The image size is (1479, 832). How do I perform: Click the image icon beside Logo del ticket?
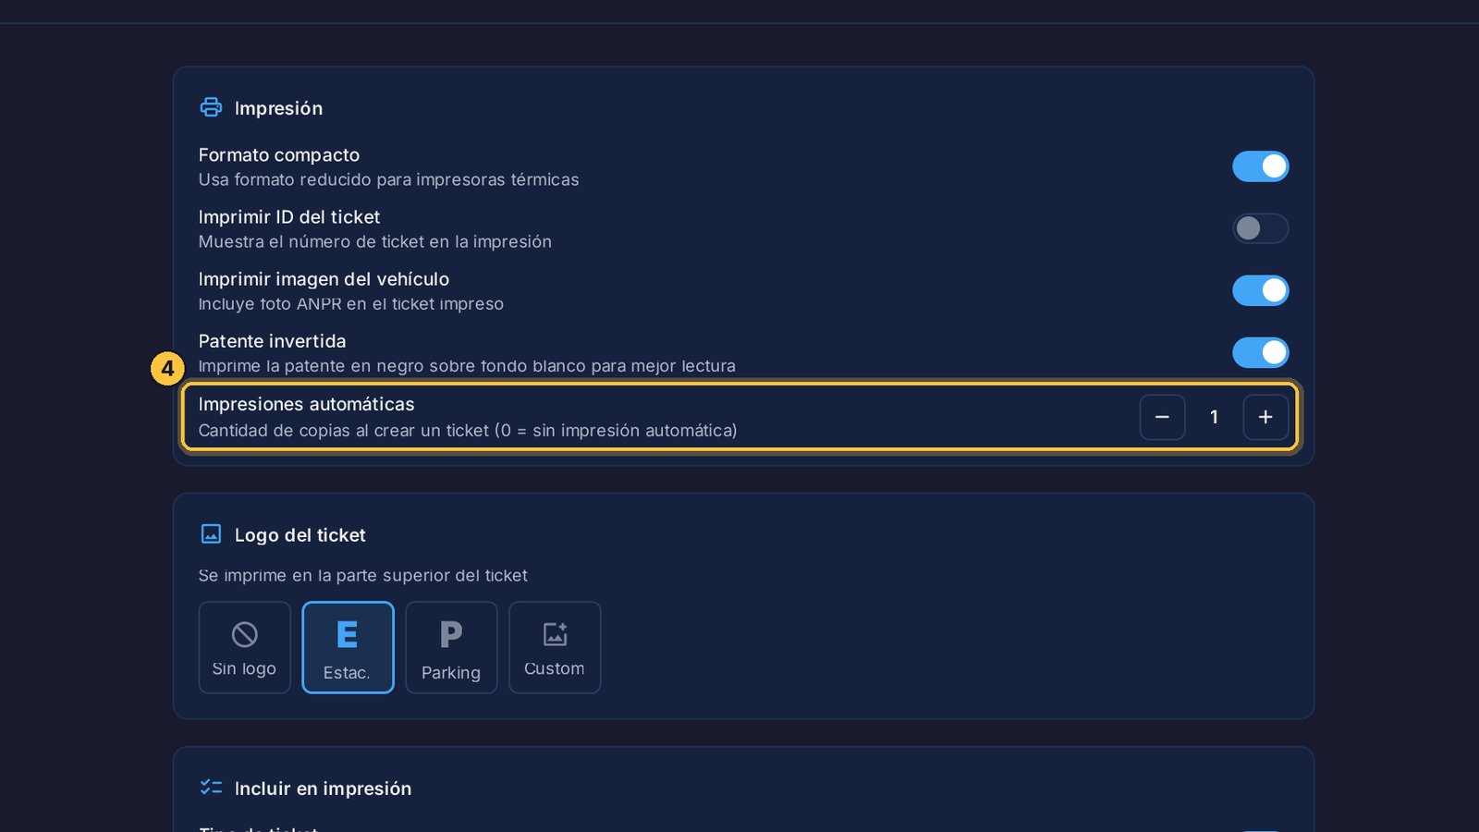coord(211,534)
